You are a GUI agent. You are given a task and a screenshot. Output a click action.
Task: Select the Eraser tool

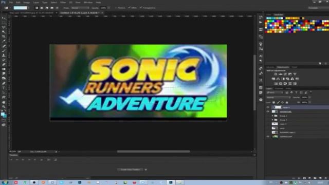coord(4,65)
